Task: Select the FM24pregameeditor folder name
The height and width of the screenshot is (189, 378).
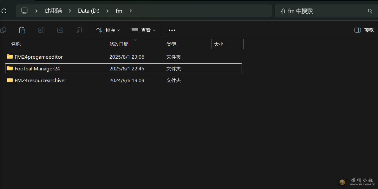Action: click(39, 57)
